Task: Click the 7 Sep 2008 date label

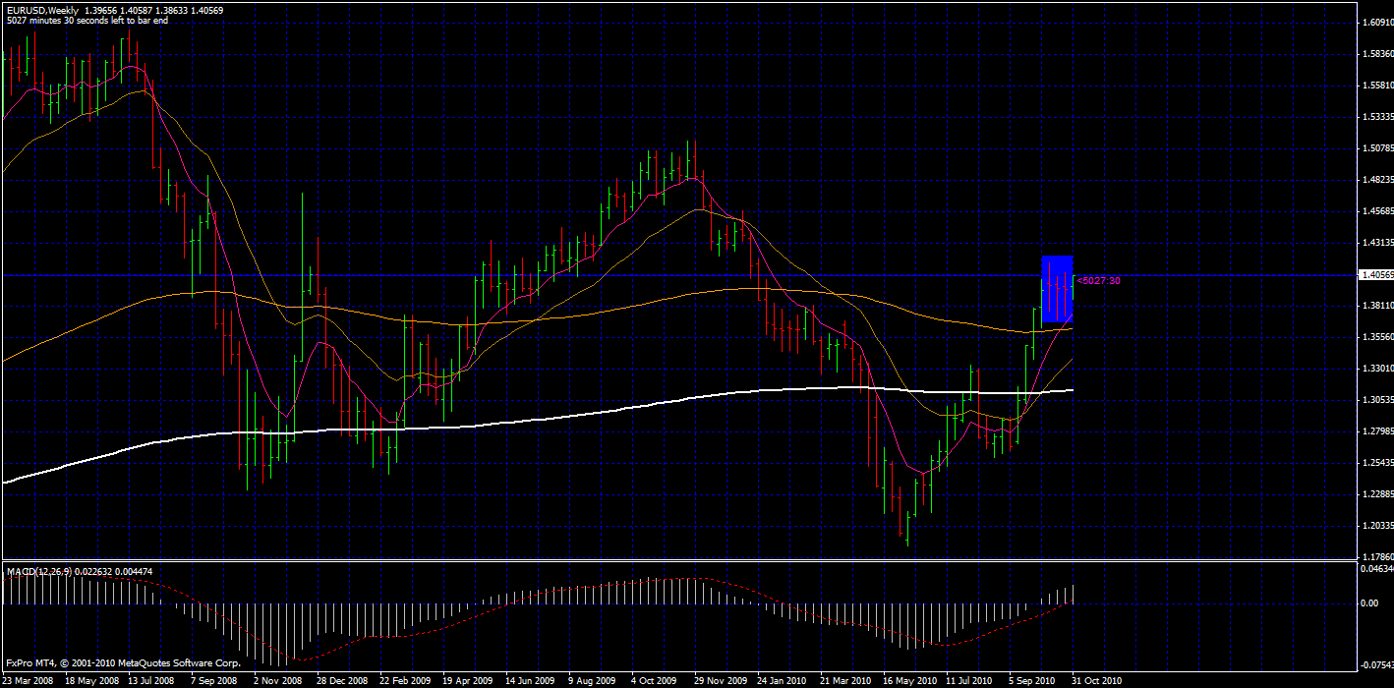Action: click(214, 680)
